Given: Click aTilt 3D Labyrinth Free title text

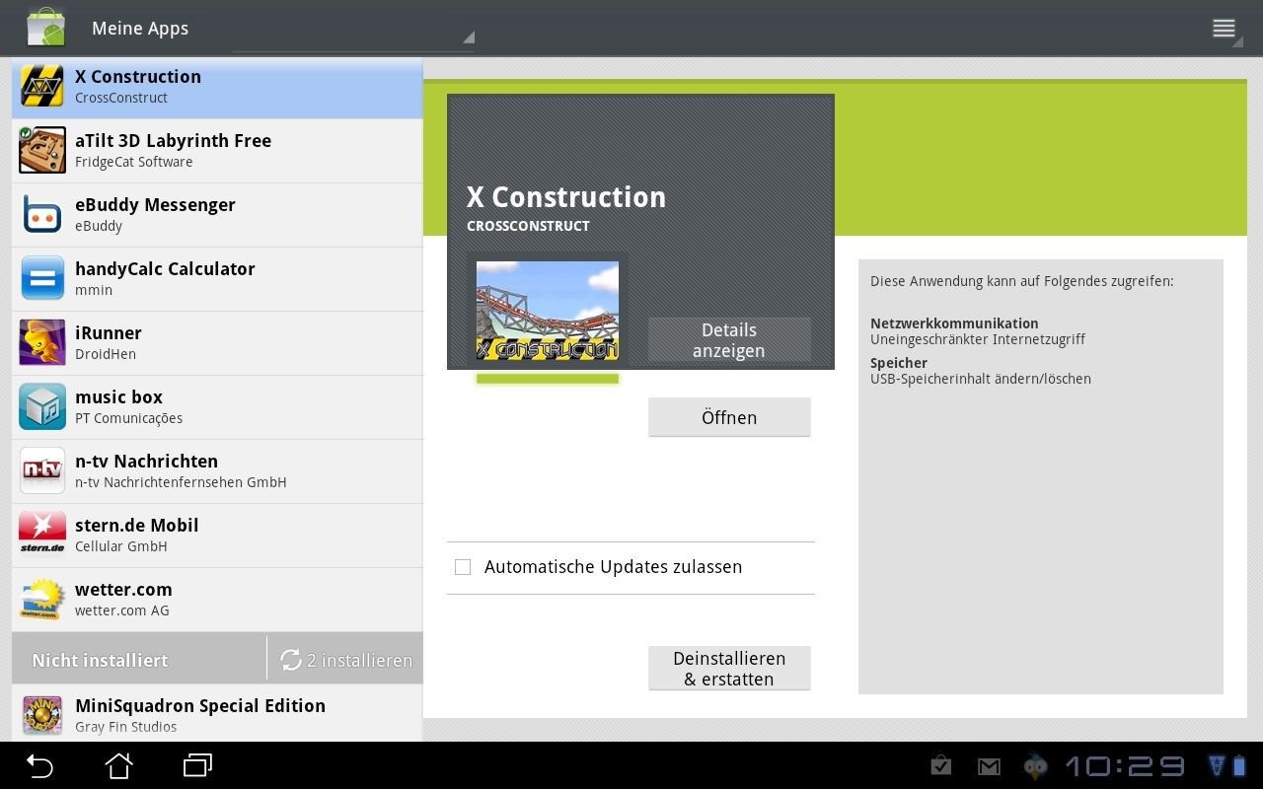Looking at the screenshot, I should click(x=173, y=140).
